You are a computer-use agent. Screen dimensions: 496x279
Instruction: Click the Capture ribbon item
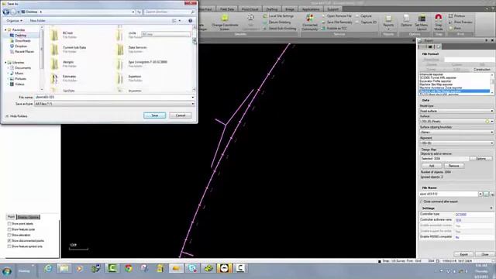363,15
